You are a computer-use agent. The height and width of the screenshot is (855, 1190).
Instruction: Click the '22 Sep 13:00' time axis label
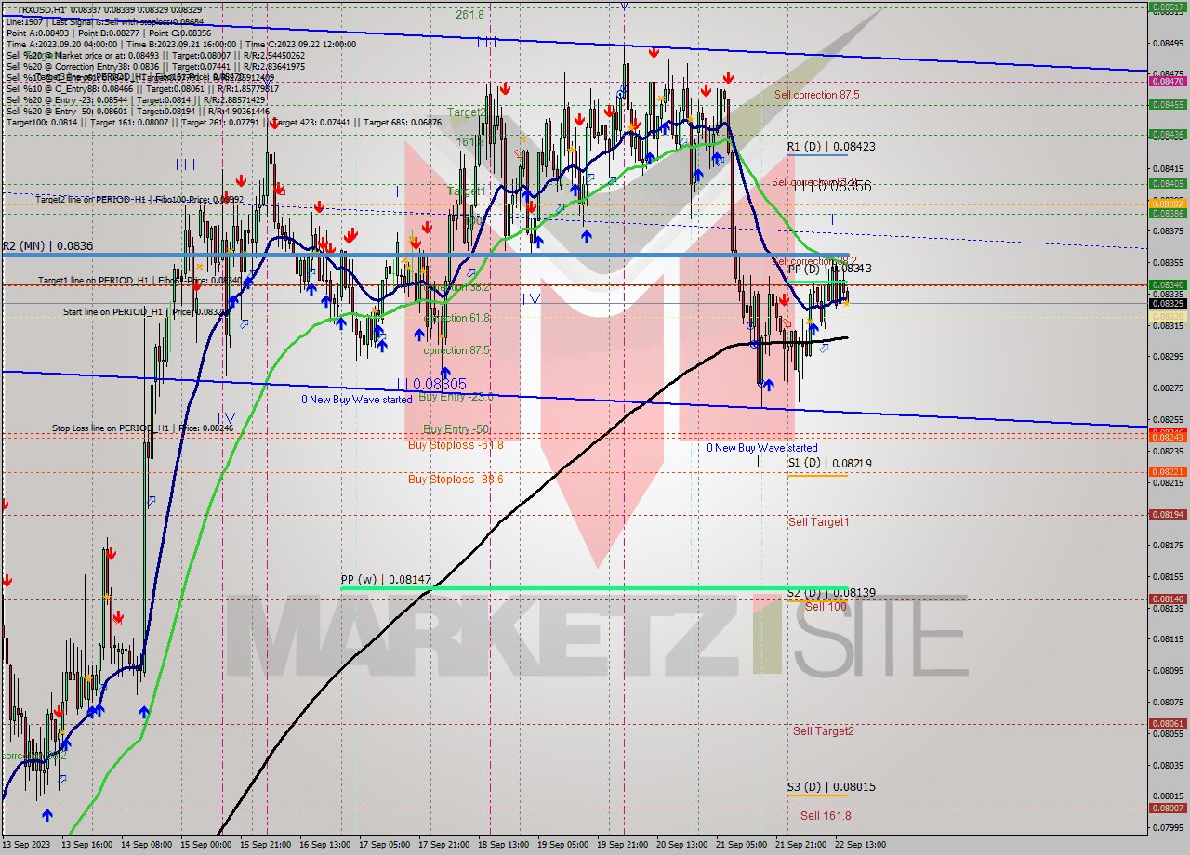[x=861, y=845]
